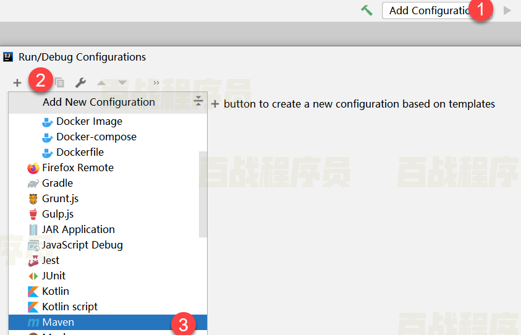Image resolution: width=521 pixels, height=335 pixels.
Task: Click the copy configuration icon
Action: [59, 82]
